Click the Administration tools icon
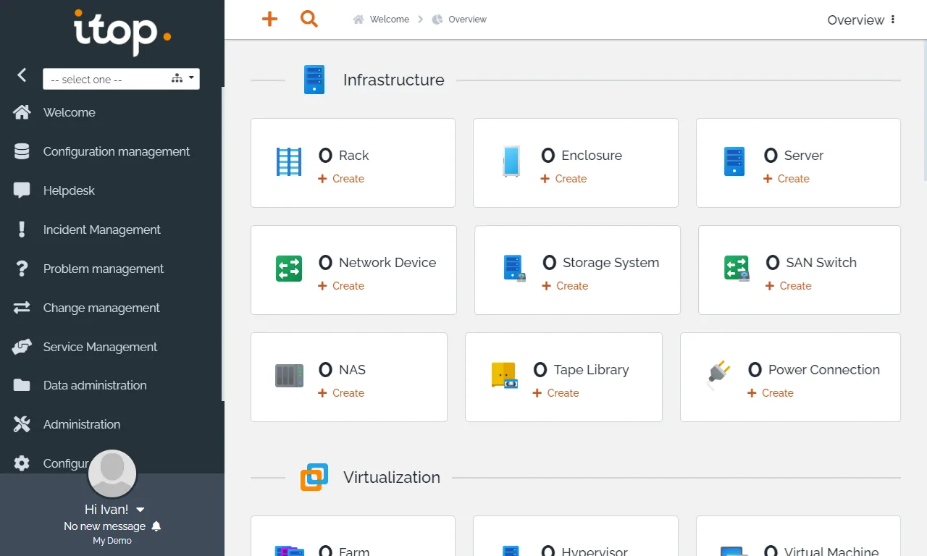This screenshot has height=556, width=927. click(x=22, y=424)
